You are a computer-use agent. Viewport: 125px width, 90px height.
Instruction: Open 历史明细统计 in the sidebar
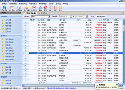click(10, 42)
